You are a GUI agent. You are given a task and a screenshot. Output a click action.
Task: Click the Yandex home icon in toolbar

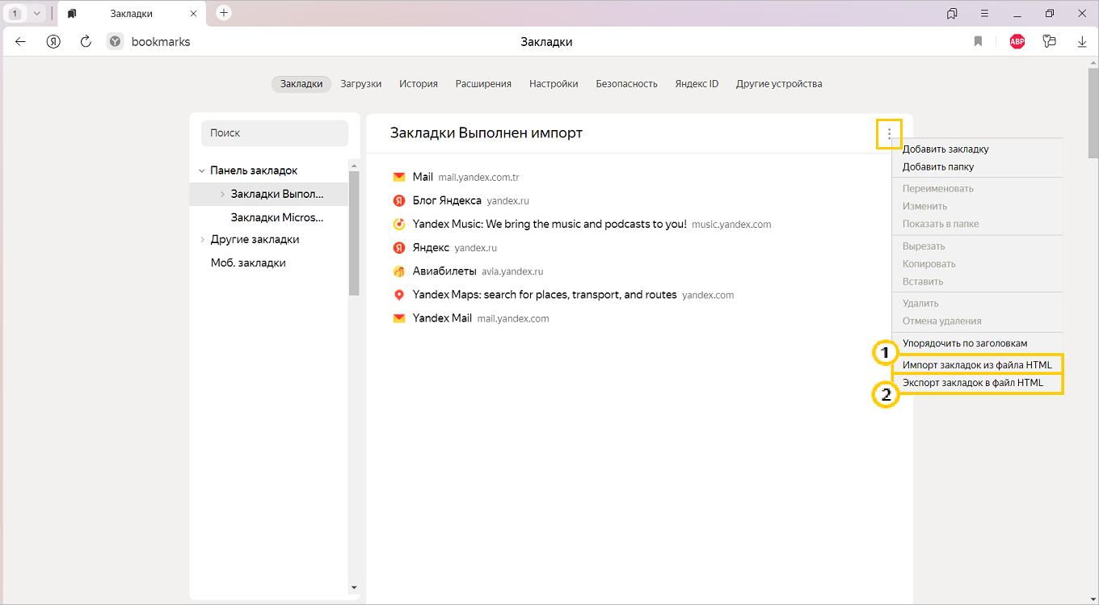(x=53, y=42)
